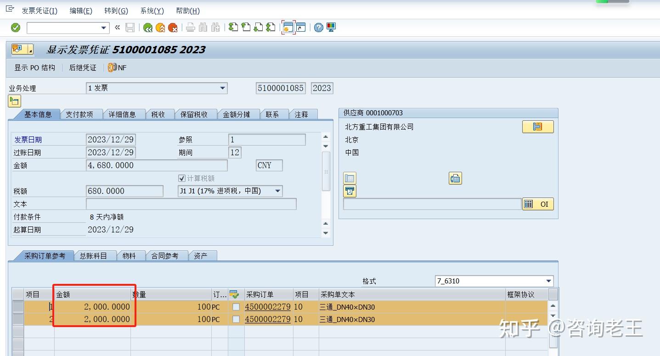This screenshot has height=356, width=660.
Task: Click the red Cancel icon in toolbar
Action: point(173,28)
